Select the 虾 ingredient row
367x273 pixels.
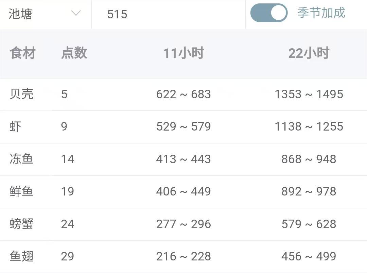click(16, 126)
